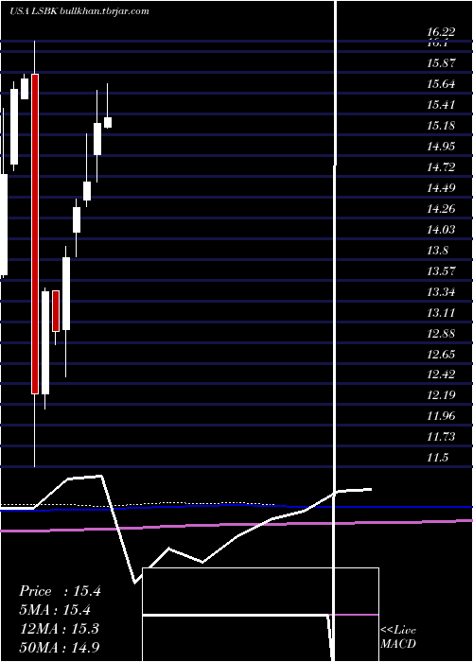Click the tall red candlestick body
Image resolution: width=473 pixels, height=662 pixels.
pyautogui.click(x=35, y=234)
